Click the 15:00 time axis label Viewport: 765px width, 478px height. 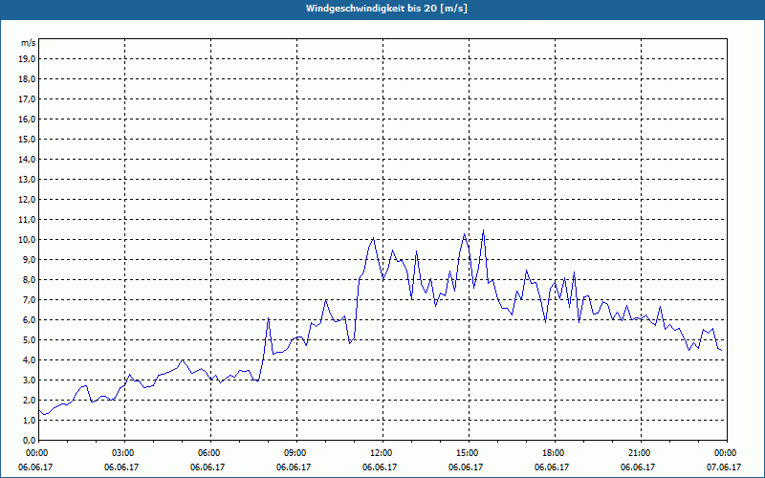pyautogui.click(x=469, y=453)
